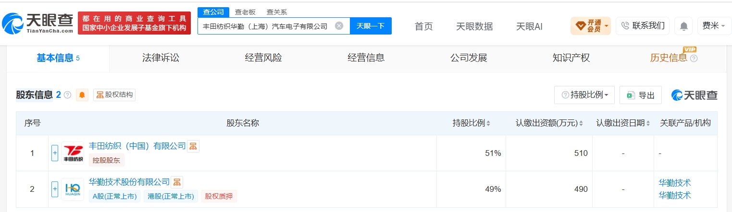This screenshot has width=732, height=212.
Task: Click the help question mark beside 股东信息
Action: (x=67, y=95)
